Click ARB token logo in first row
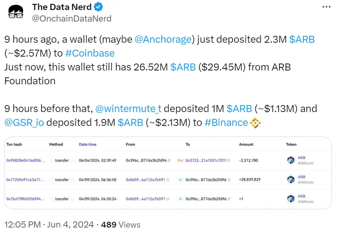Screen dimensions: 340x231 click(x=291, y=160)
